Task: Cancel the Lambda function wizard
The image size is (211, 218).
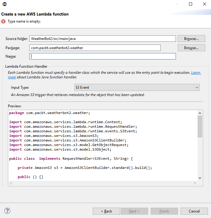Action: (x=194, y=211)
